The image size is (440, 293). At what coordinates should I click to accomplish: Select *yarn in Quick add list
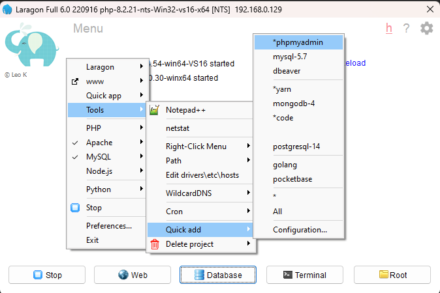pyautogui.click(x=282, y=89)
